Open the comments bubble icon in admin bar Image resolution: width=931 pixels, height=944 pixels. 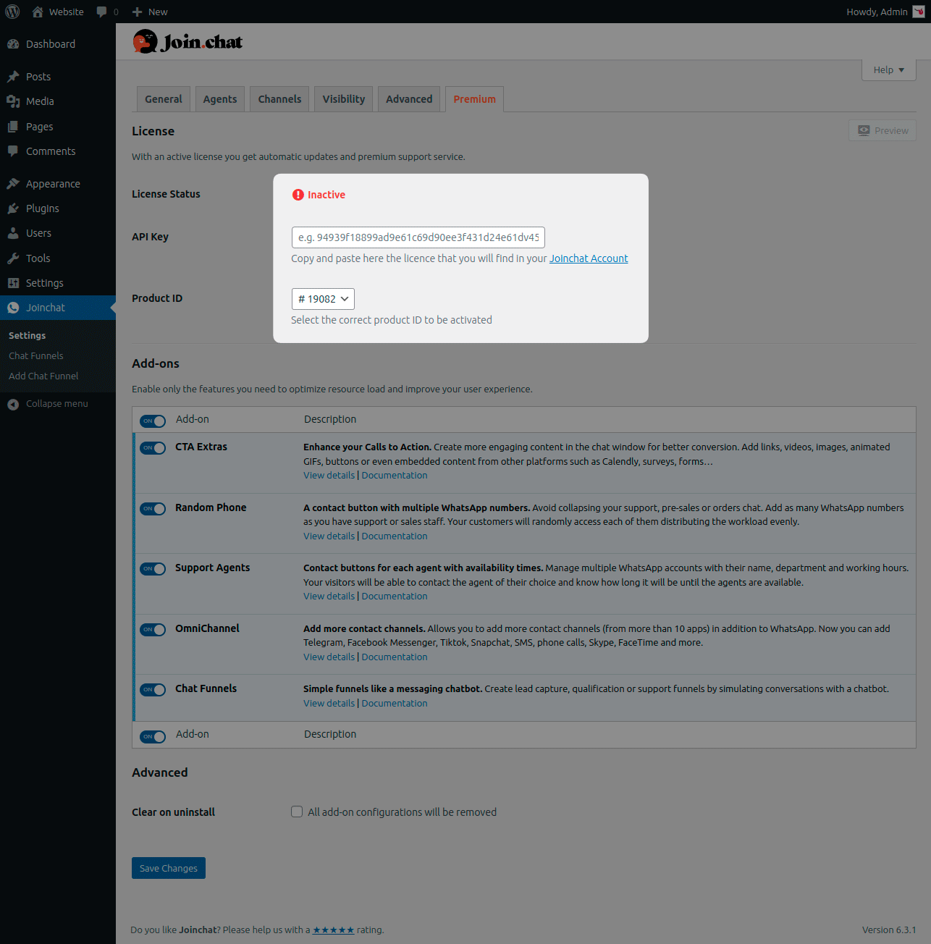[102, 12]
